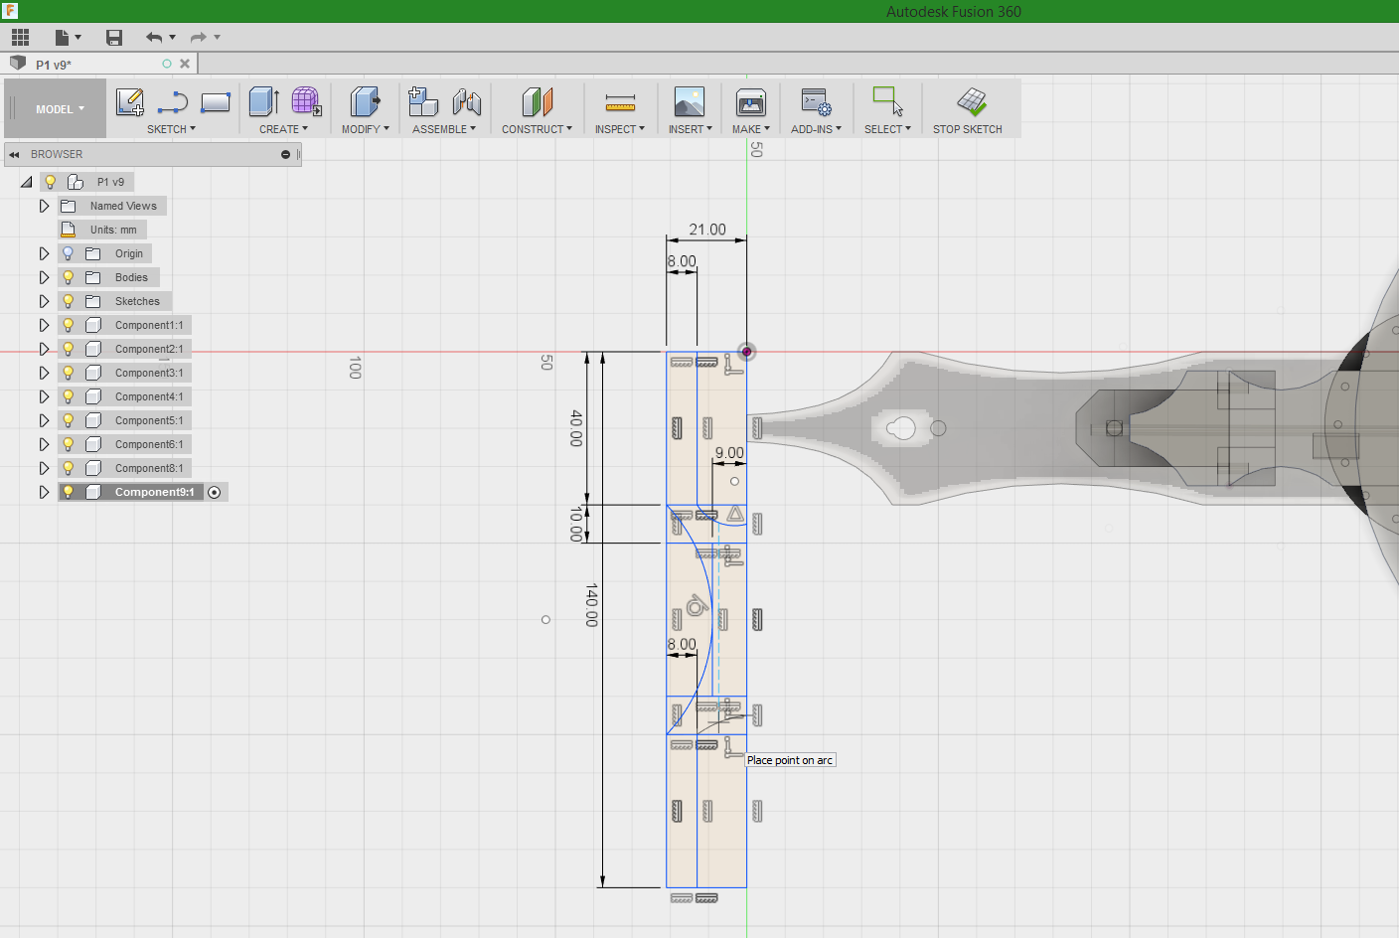1399x938 pixels.
Task: Activate Component9:1 radio button
Action: pos(215,492)
